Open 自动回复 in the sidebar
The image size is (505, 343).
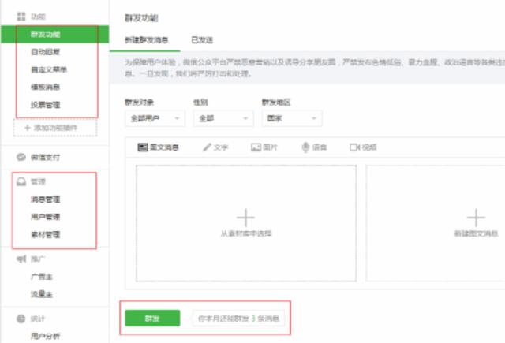46,52
